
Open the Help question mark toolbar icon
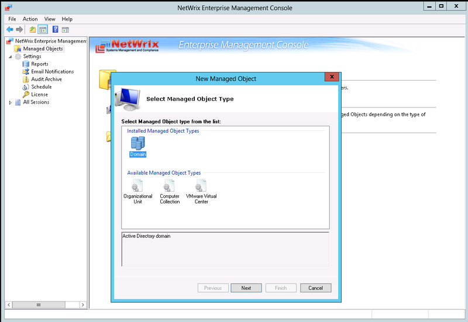(55, 29)
